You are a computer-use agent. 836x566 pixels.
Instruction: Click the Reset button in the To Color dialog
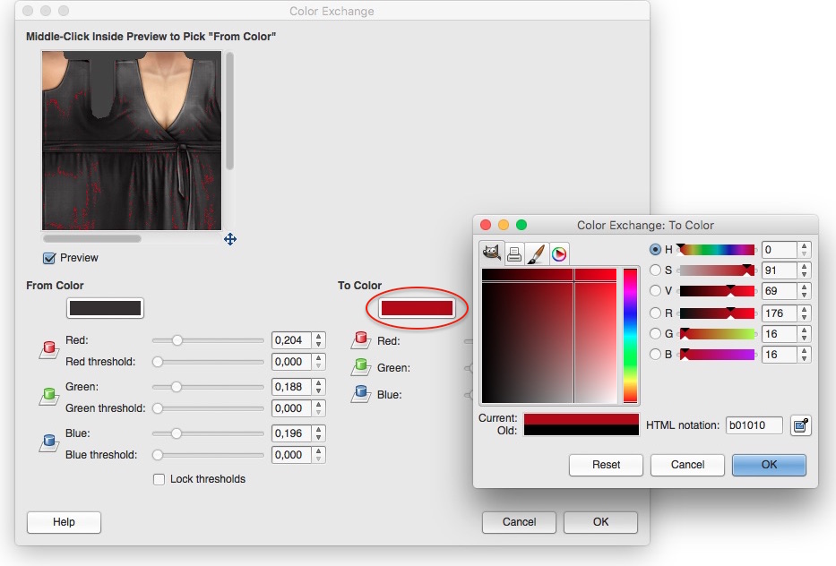[606, 465]
